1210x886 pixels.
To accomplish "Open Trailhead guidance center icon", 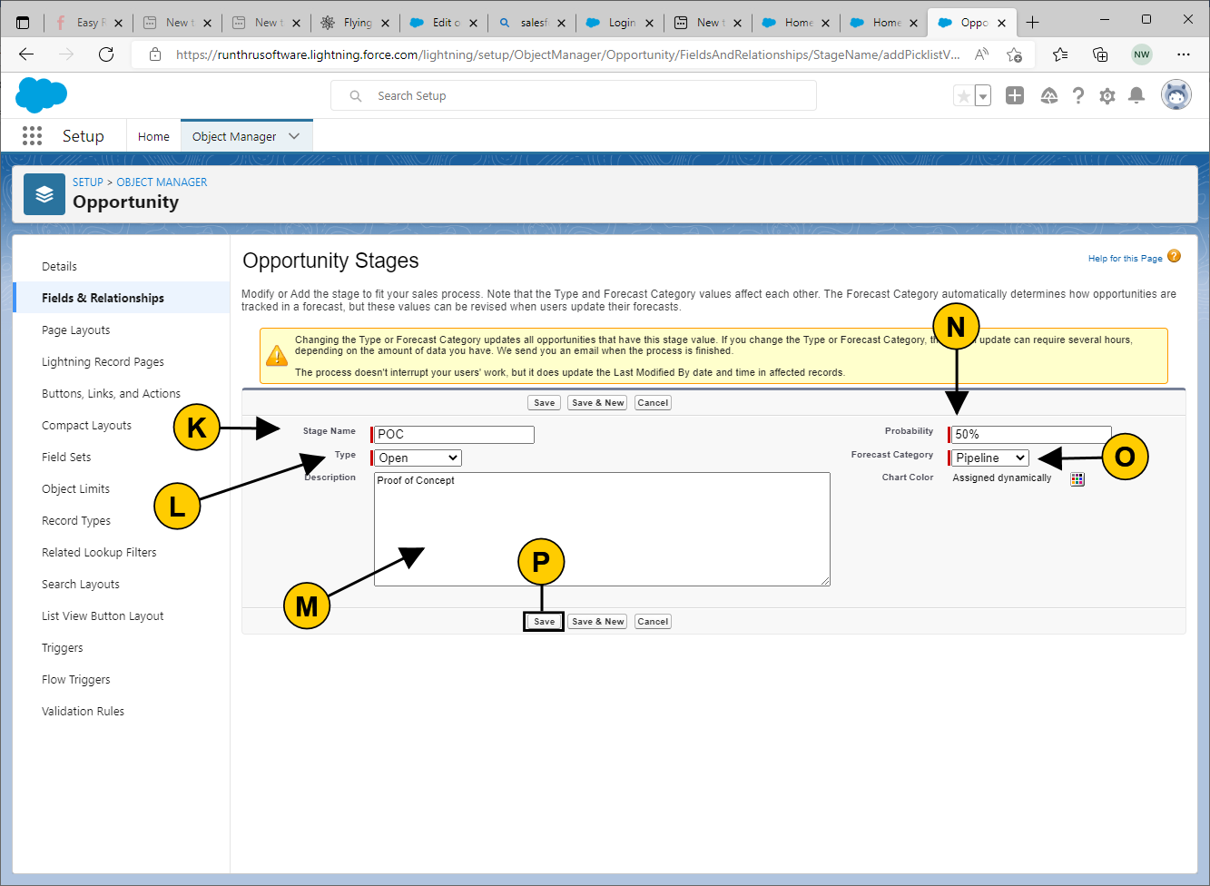I will click(1049, 95).
